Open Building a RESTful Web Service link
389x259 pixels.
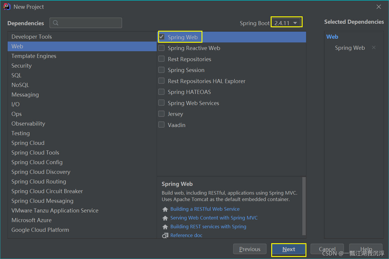[205, 209]
